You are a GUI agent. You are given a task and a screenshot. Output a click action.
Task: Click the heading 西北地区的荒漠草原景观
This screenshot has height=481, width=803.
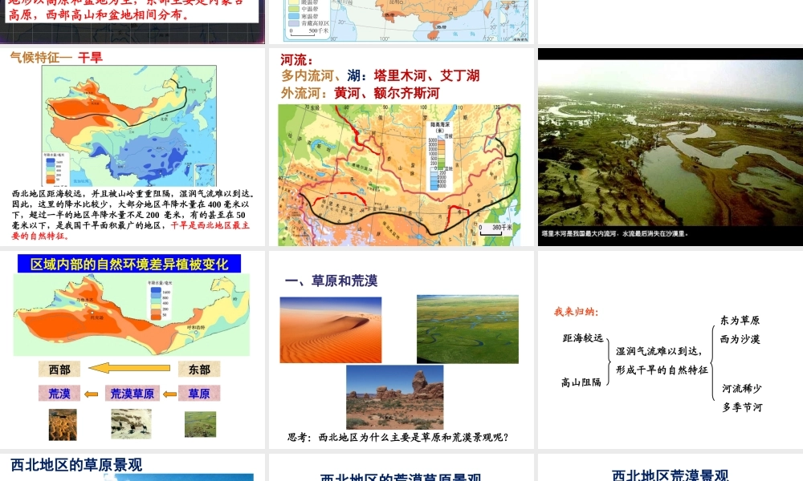pyautogui.click(x=401, y=478)
